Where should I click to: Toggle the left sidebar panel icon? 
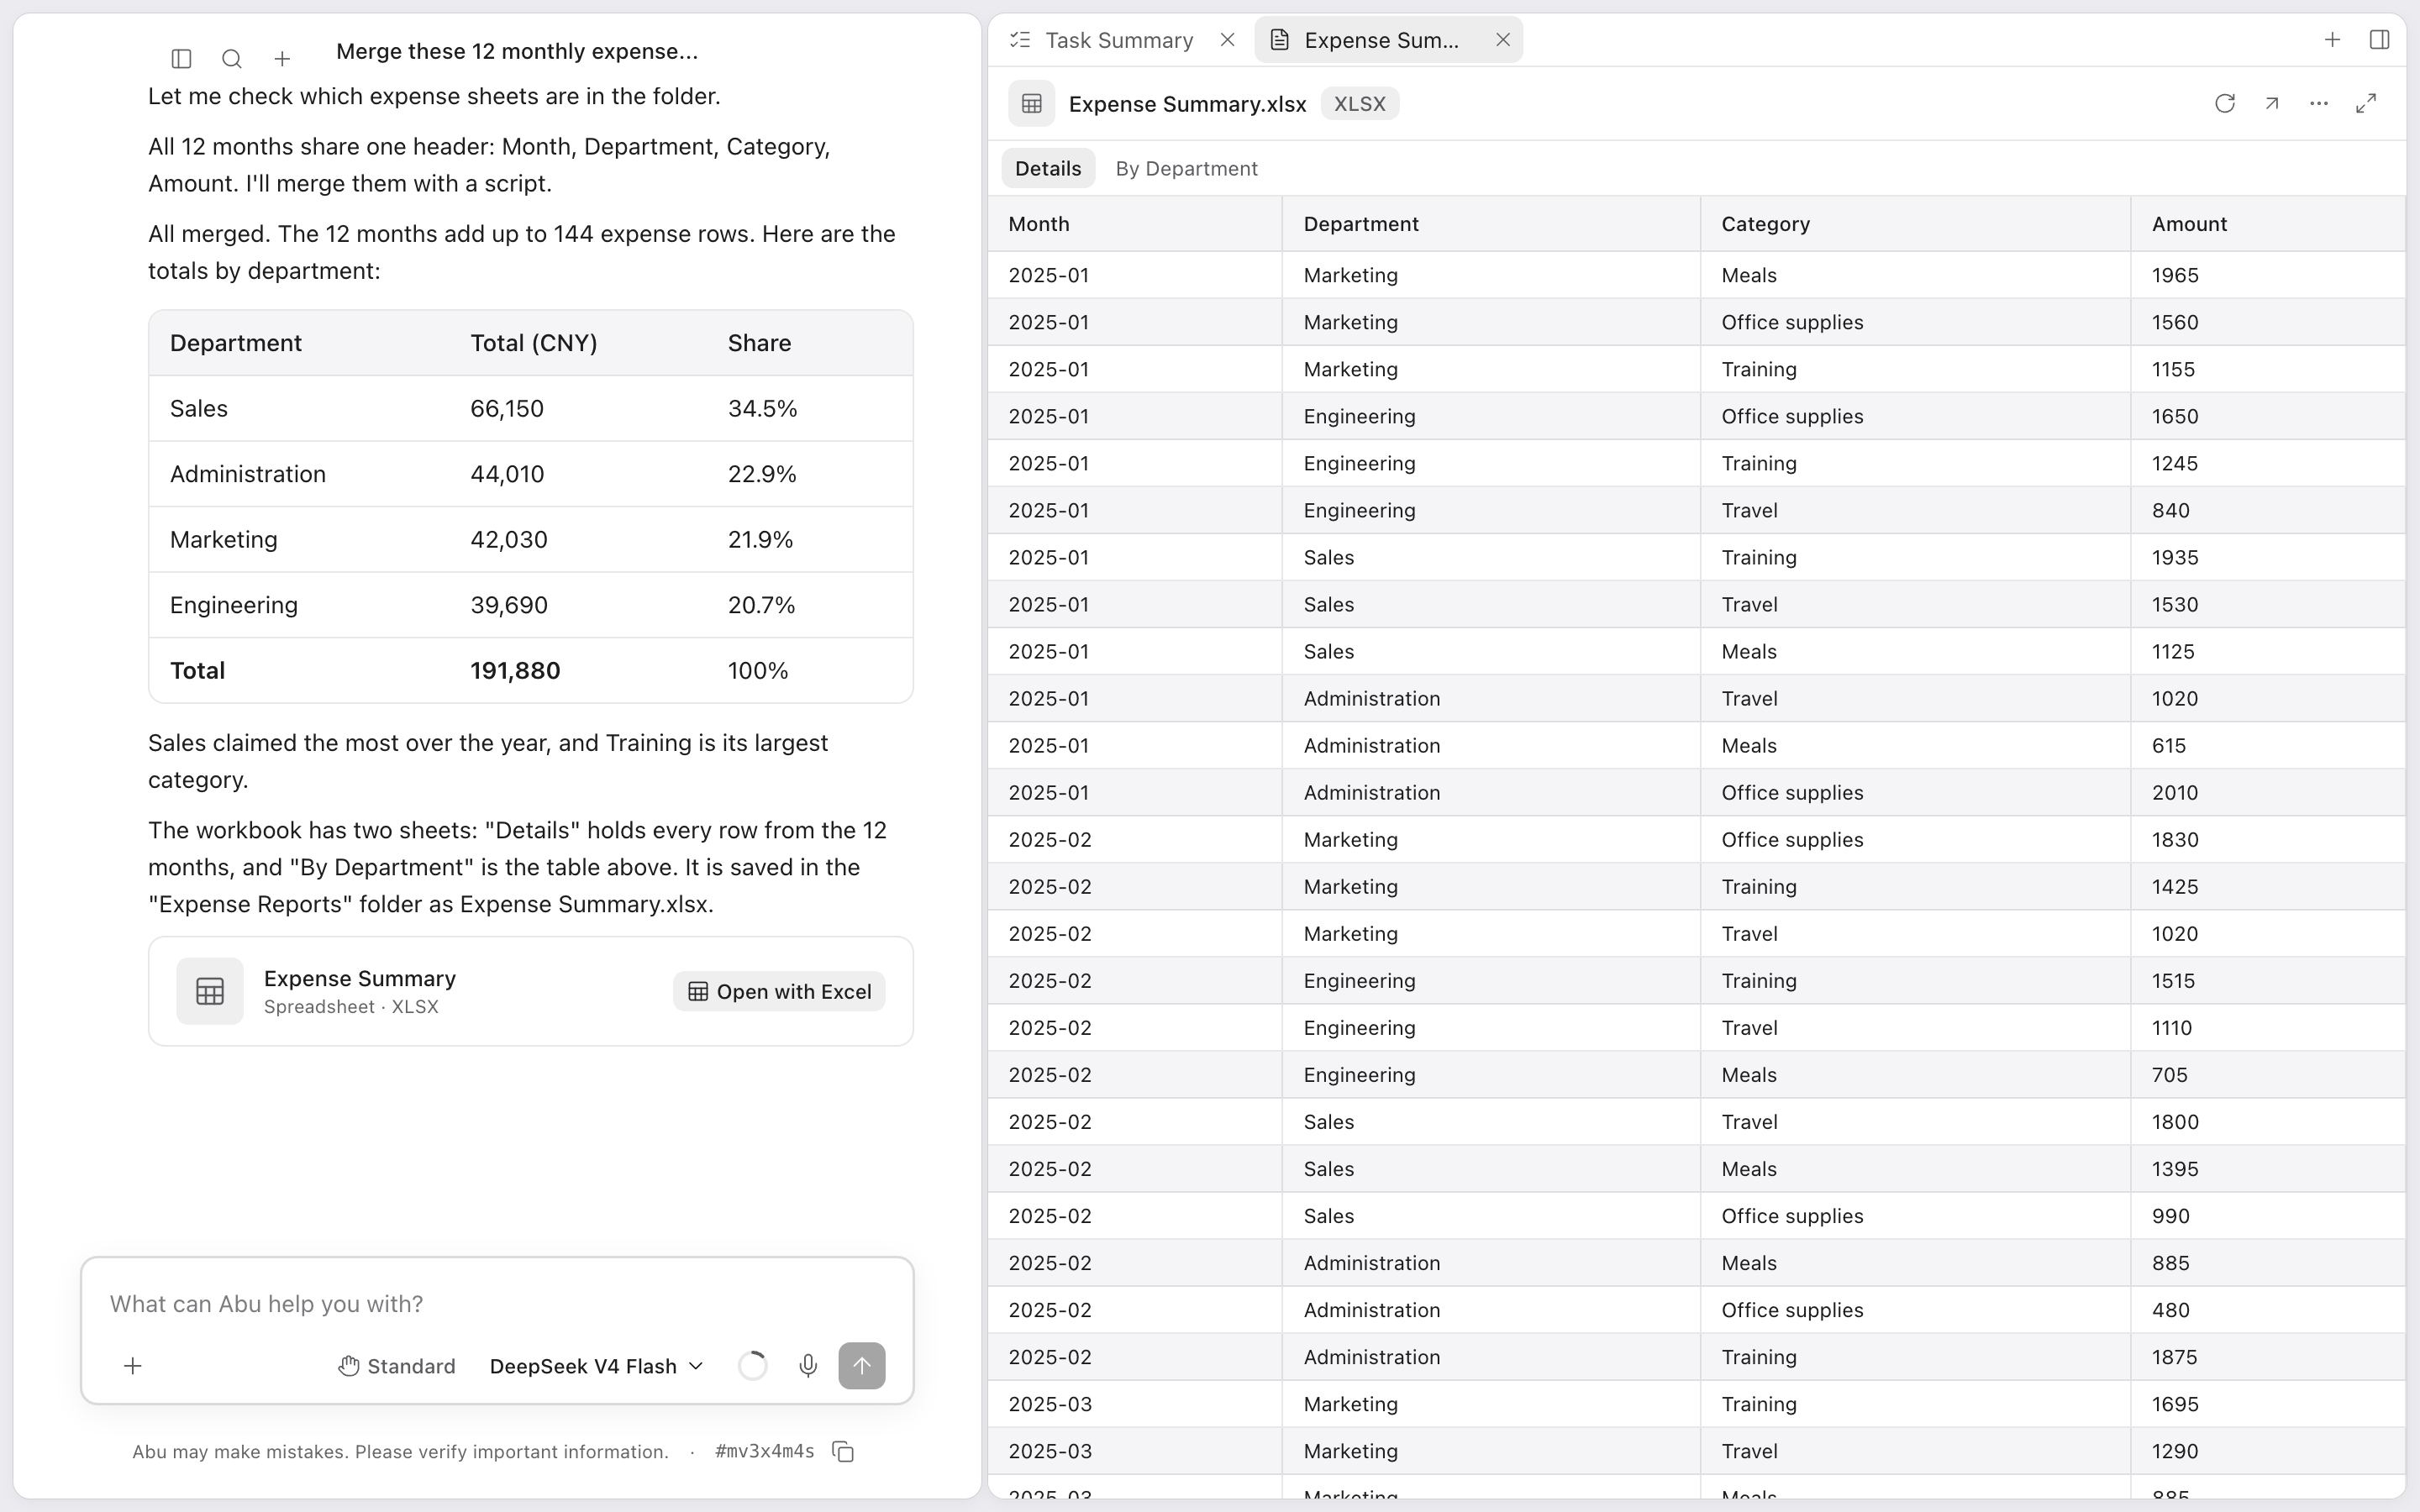pos(181,59)
